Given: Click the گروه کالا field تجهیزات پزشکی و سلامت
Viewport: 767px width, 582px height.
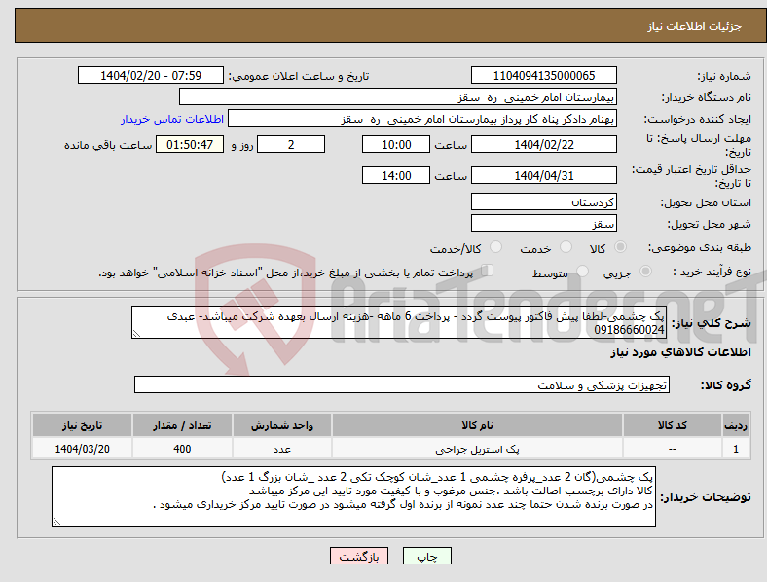Looking at the screenshot, I should point(402,384).
